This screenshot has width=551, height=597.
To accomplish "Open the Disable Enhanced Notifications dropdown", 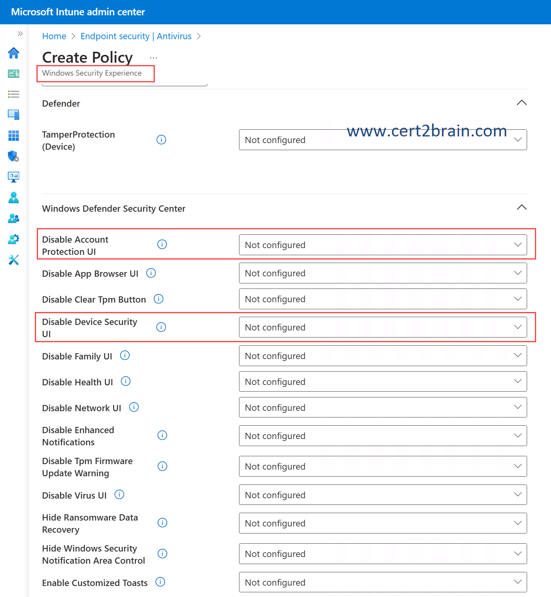I will 383,436.
